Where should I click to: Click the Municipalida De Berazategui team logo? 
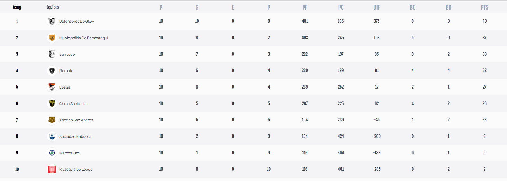(52, 38)
